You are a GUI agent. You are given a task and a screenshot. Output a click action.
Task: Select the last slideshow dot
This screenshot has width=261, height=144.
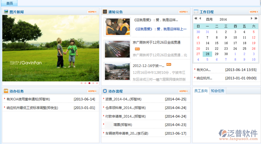97,83
